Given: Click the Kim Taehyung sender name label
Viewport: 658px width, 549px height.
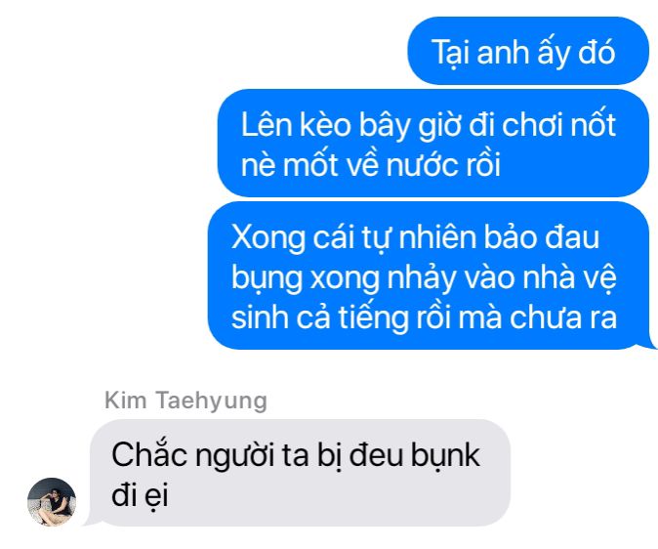Looking at the screenshot, I should 185,401.
